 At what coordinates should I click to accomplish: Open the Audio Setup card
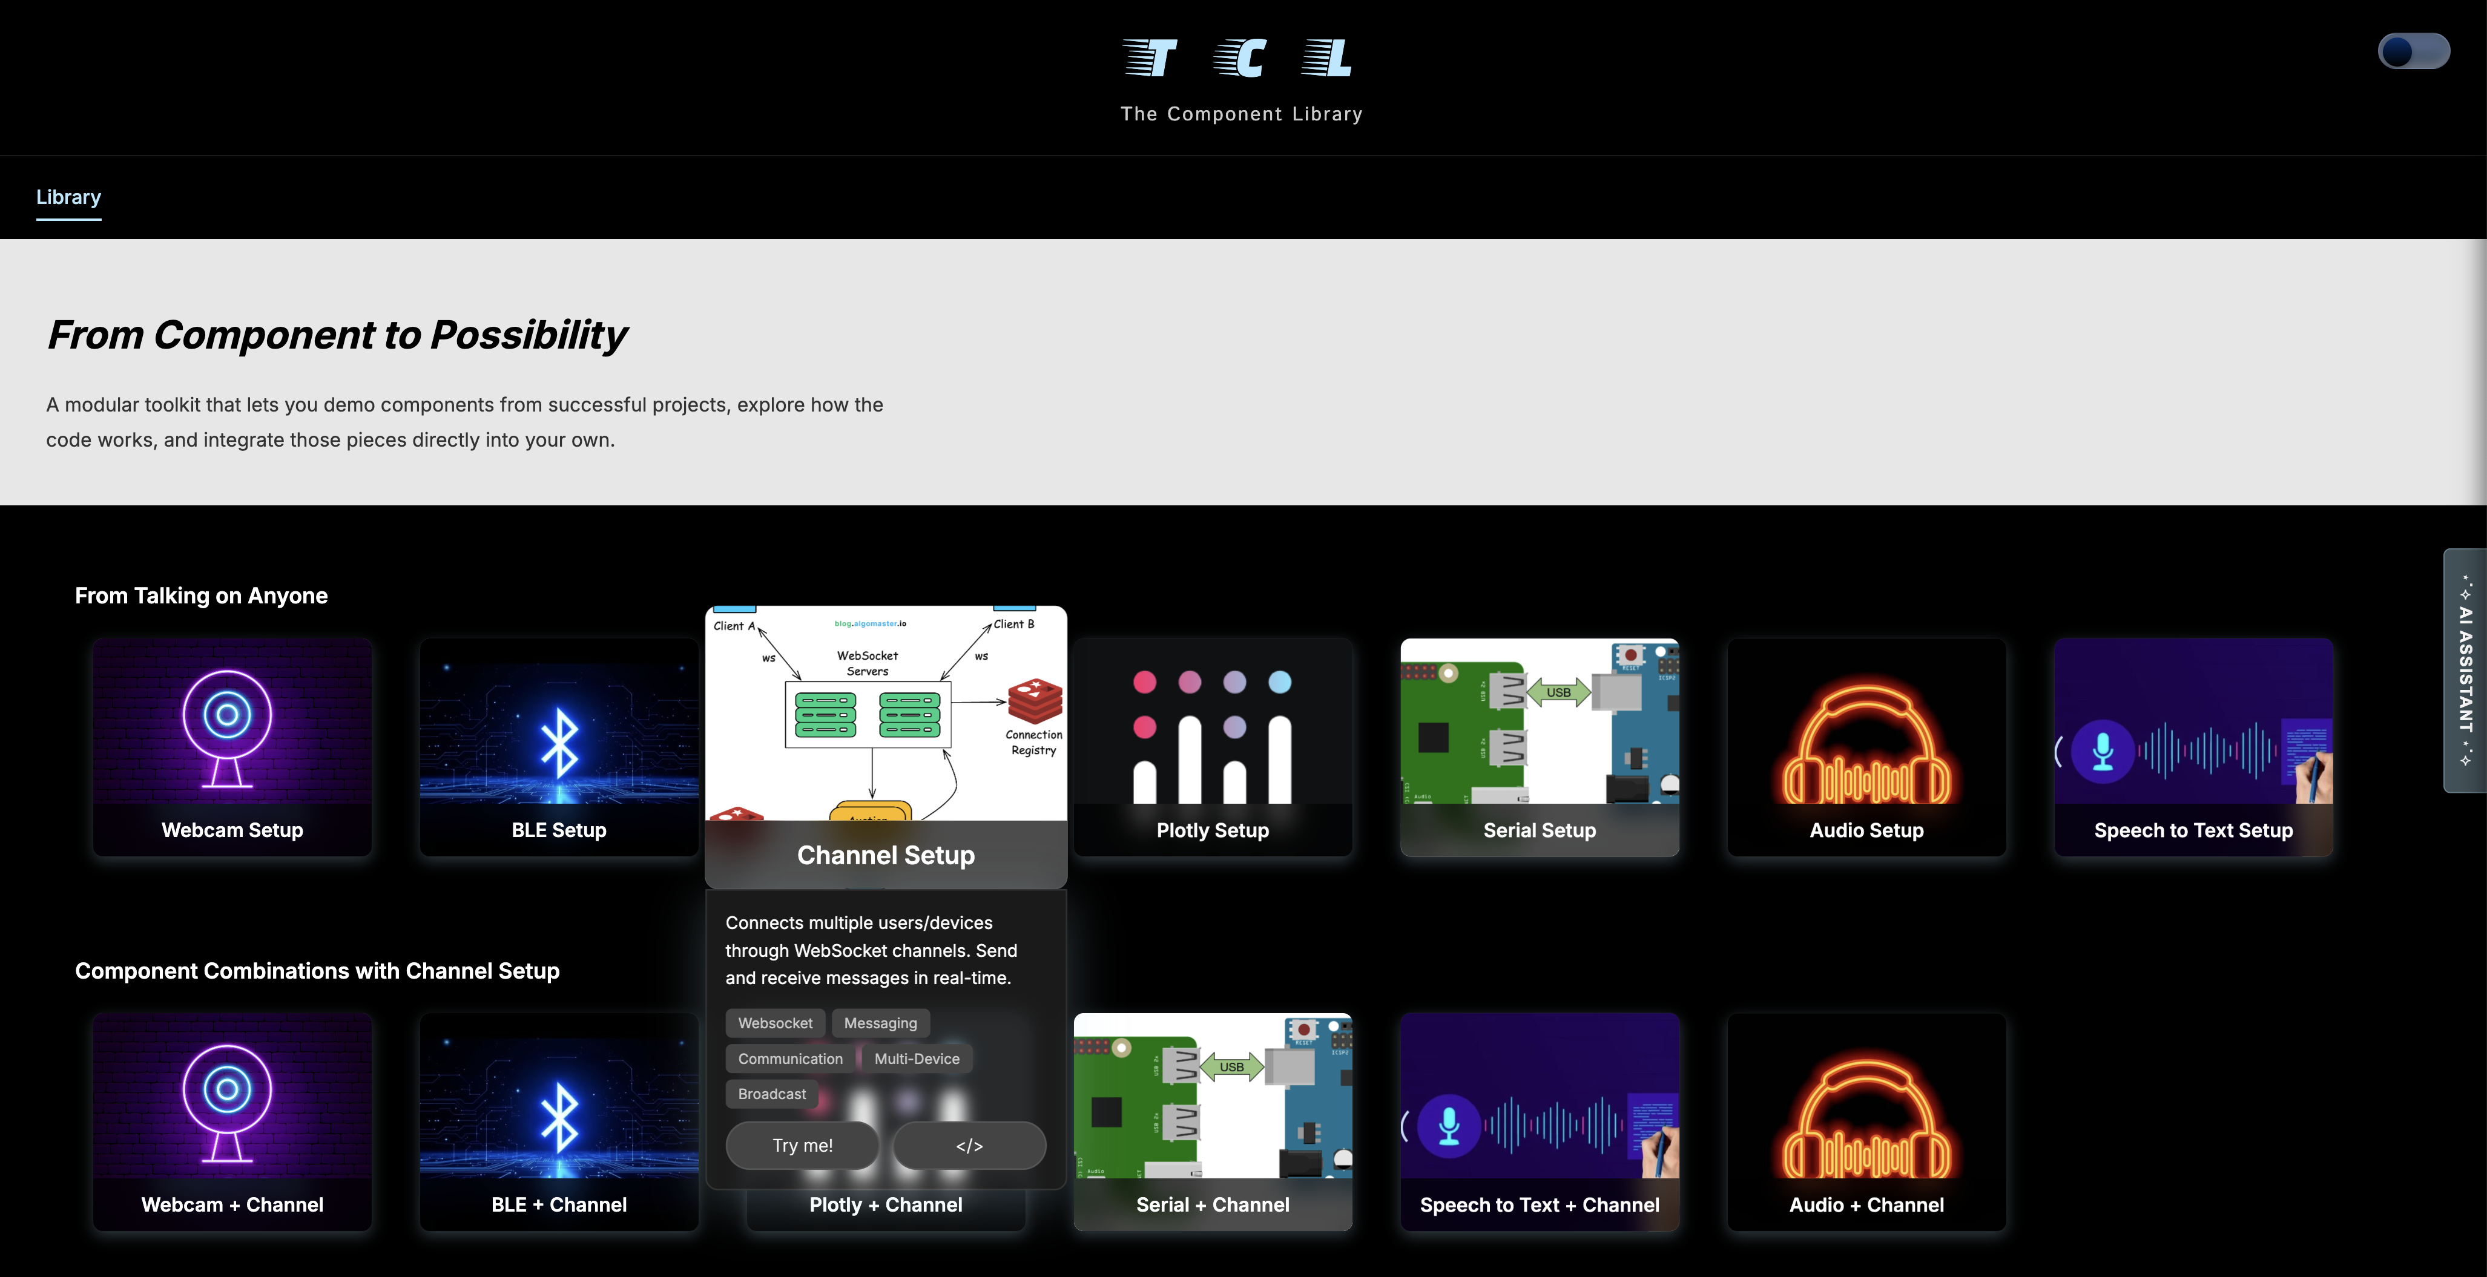(x=1866, y=747)
